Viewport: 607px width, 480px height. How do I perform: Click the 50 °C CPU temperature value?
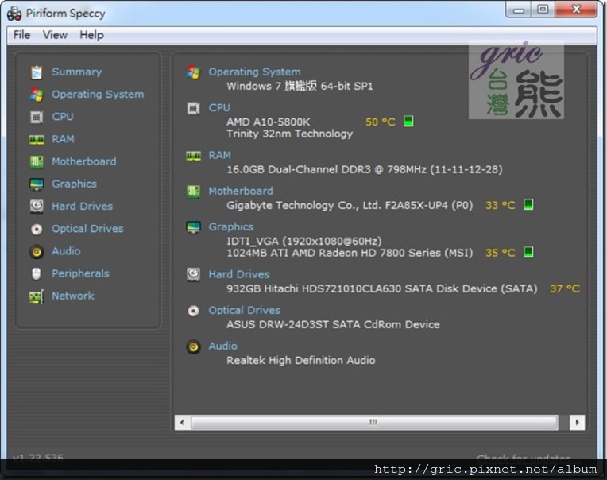pyautogui.click(x=381, y=122)
